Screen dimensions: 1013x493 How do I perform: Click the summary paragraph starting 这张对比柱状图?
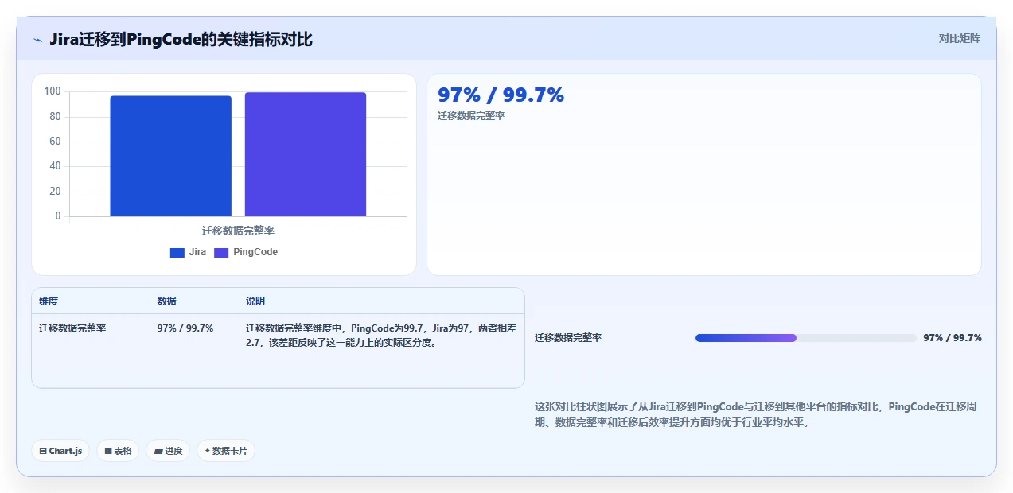click(x=756, y=415)
